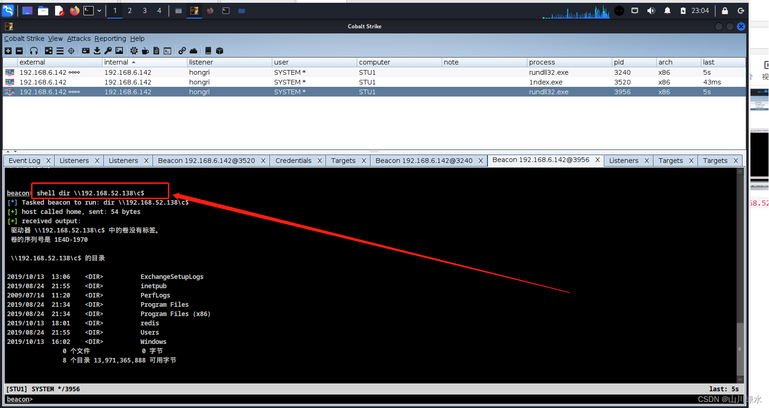Screen dimensions: 769x408
Task: Click ExchangeSetupLogs directory entry in output
Action: click(x=172, y=277)
